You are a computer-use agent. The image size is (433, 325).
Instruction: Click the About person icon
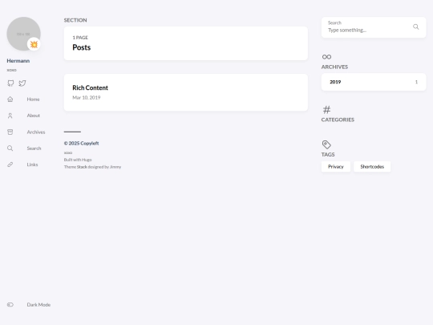10,116
